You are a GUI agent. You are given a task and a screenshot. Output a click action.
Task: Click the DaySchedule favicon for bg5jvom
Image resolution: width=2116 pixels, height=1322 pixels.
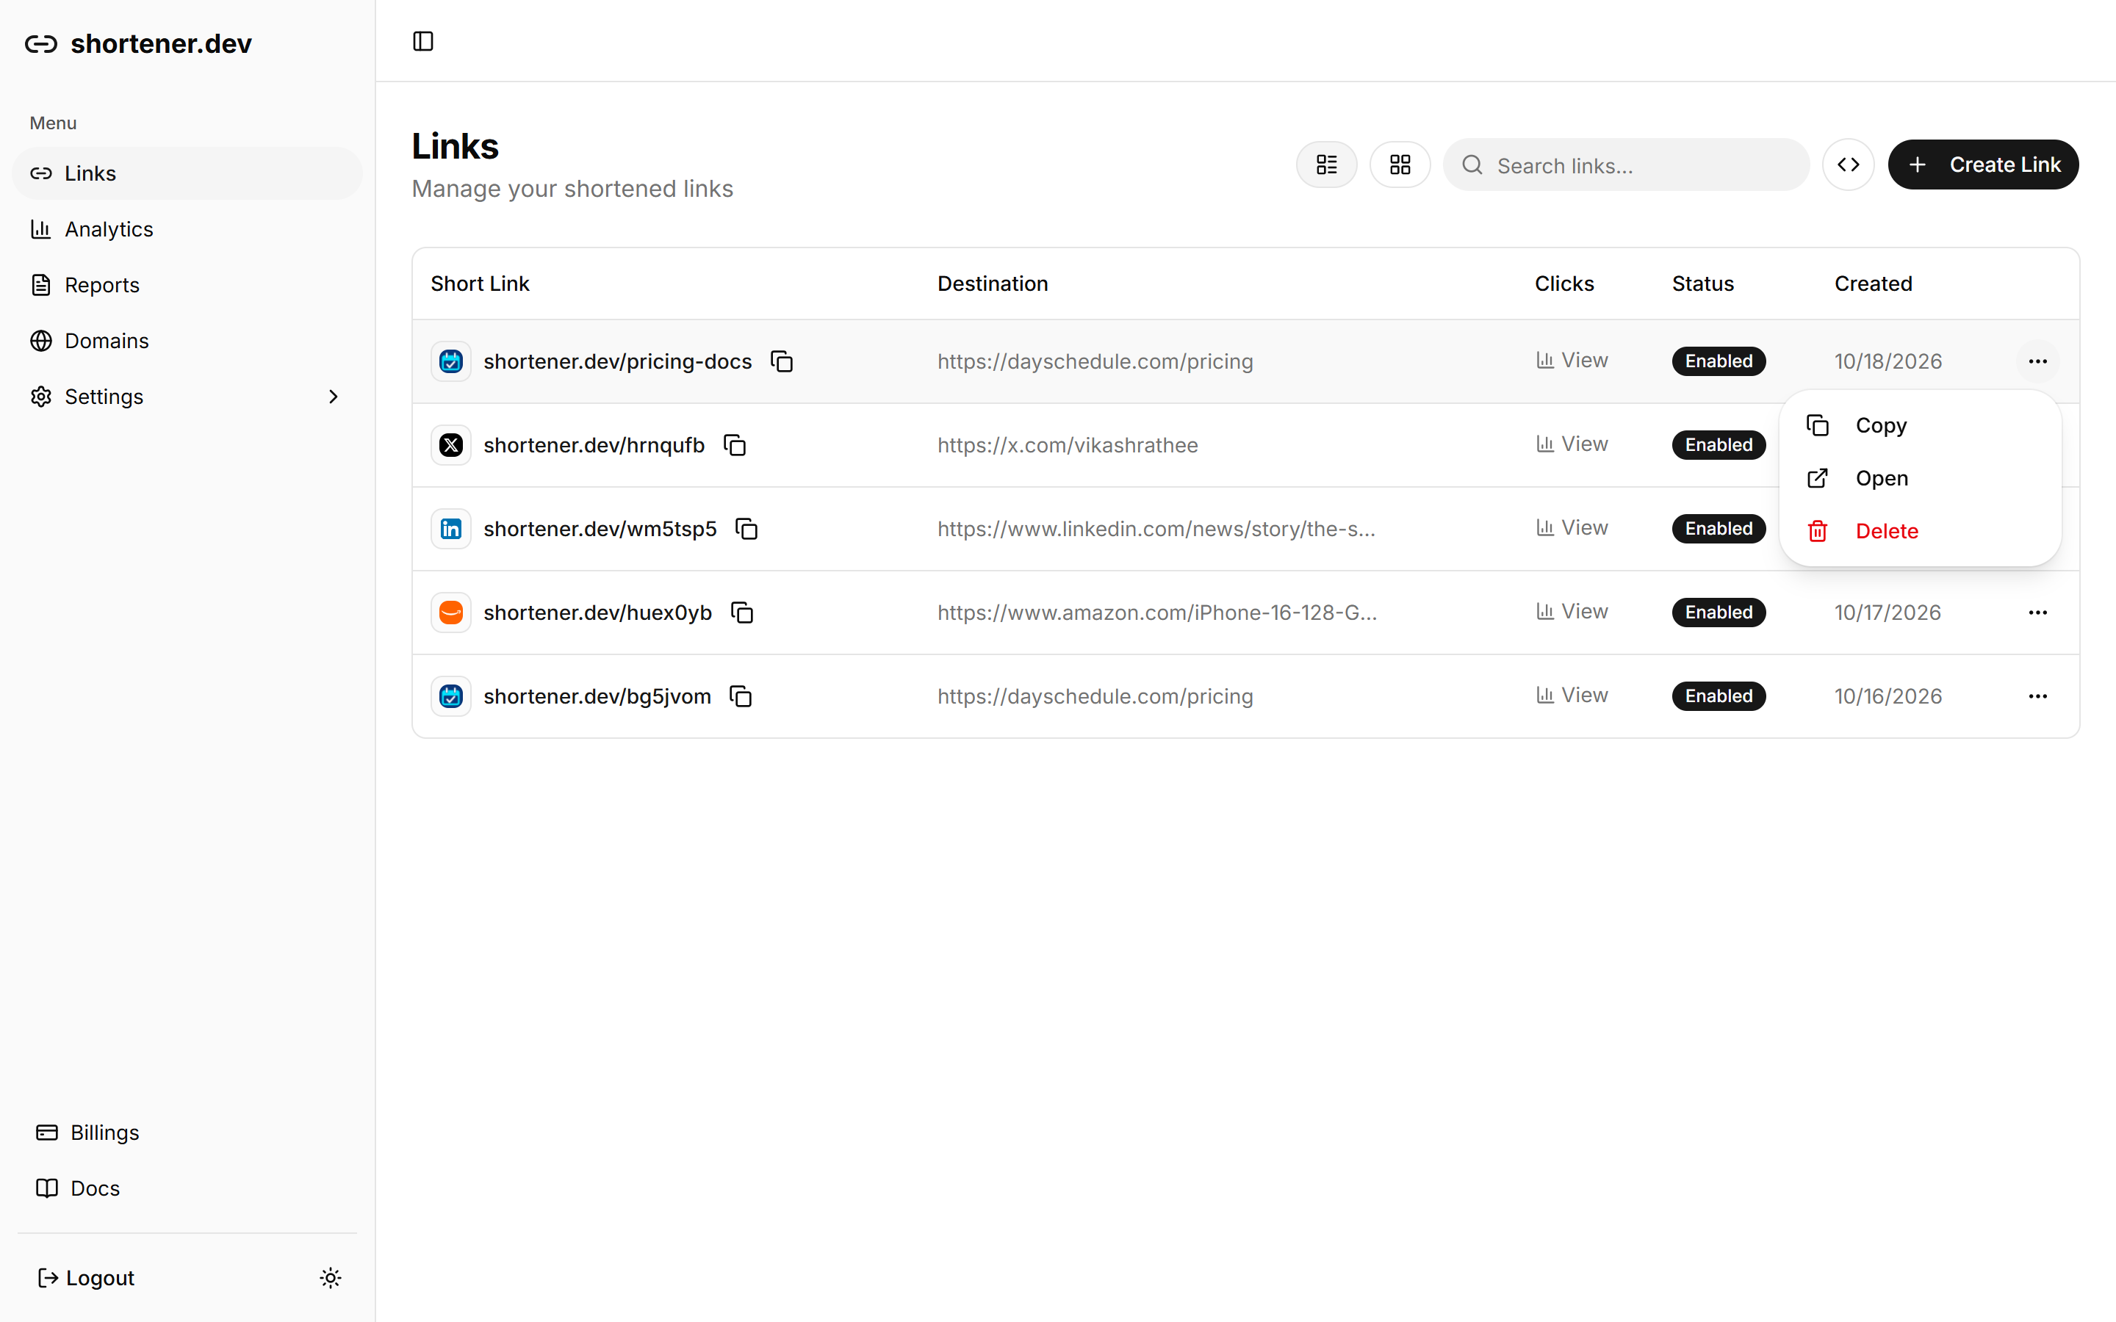click(451, 697)
